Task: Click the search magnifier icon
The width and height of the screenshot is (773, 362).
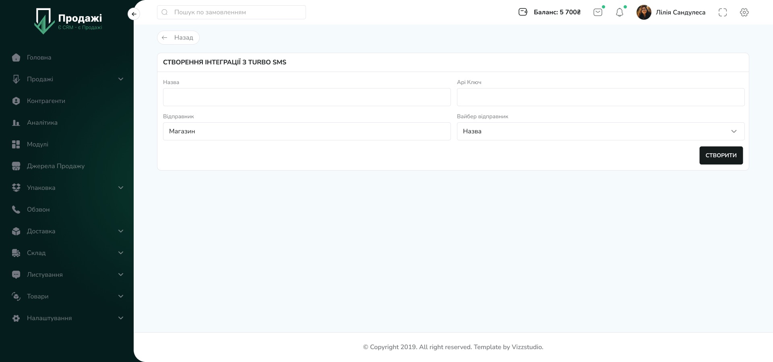Action: click(x=165, y=12)
